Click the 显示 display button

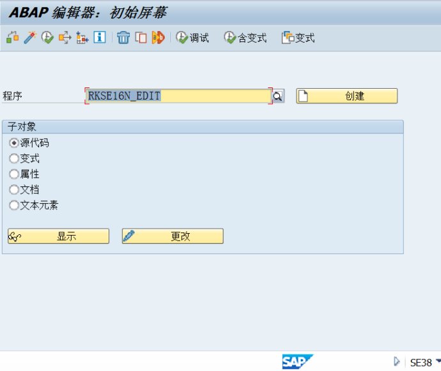(59, 236)
